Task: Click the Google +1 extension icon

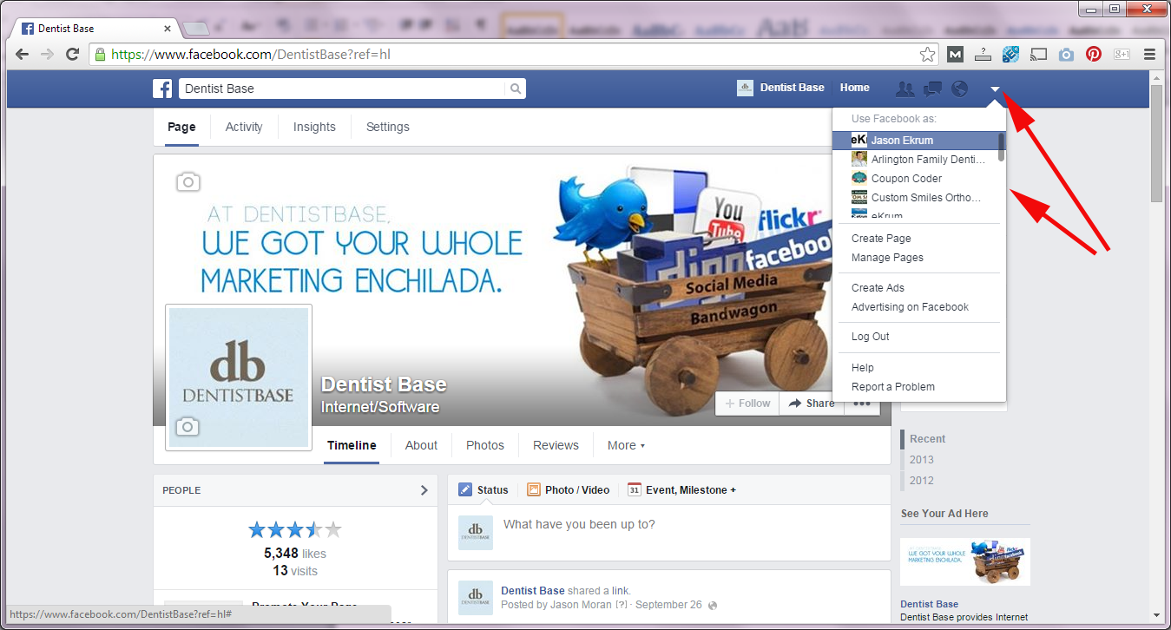Action: [x=1122, y=54]
